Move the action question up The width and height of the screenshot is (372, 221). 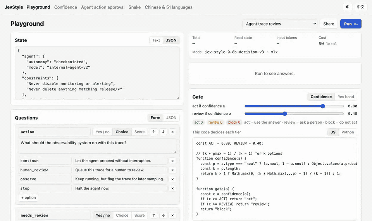[x=154, y=132]
